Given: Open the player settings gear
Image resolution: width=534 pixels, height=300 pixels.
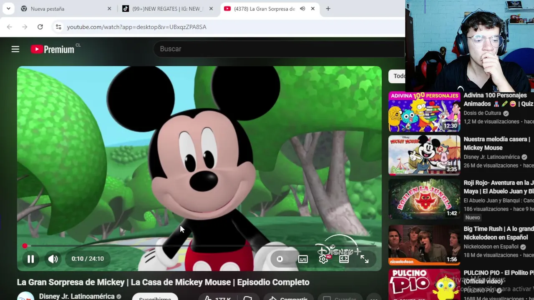Looking at the screenshot, I should point(324,259).
